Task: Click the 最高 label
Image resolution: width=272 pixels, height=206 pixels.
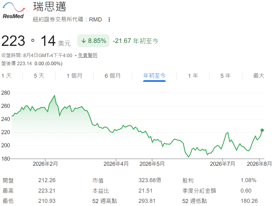Action: click(8, 191)
